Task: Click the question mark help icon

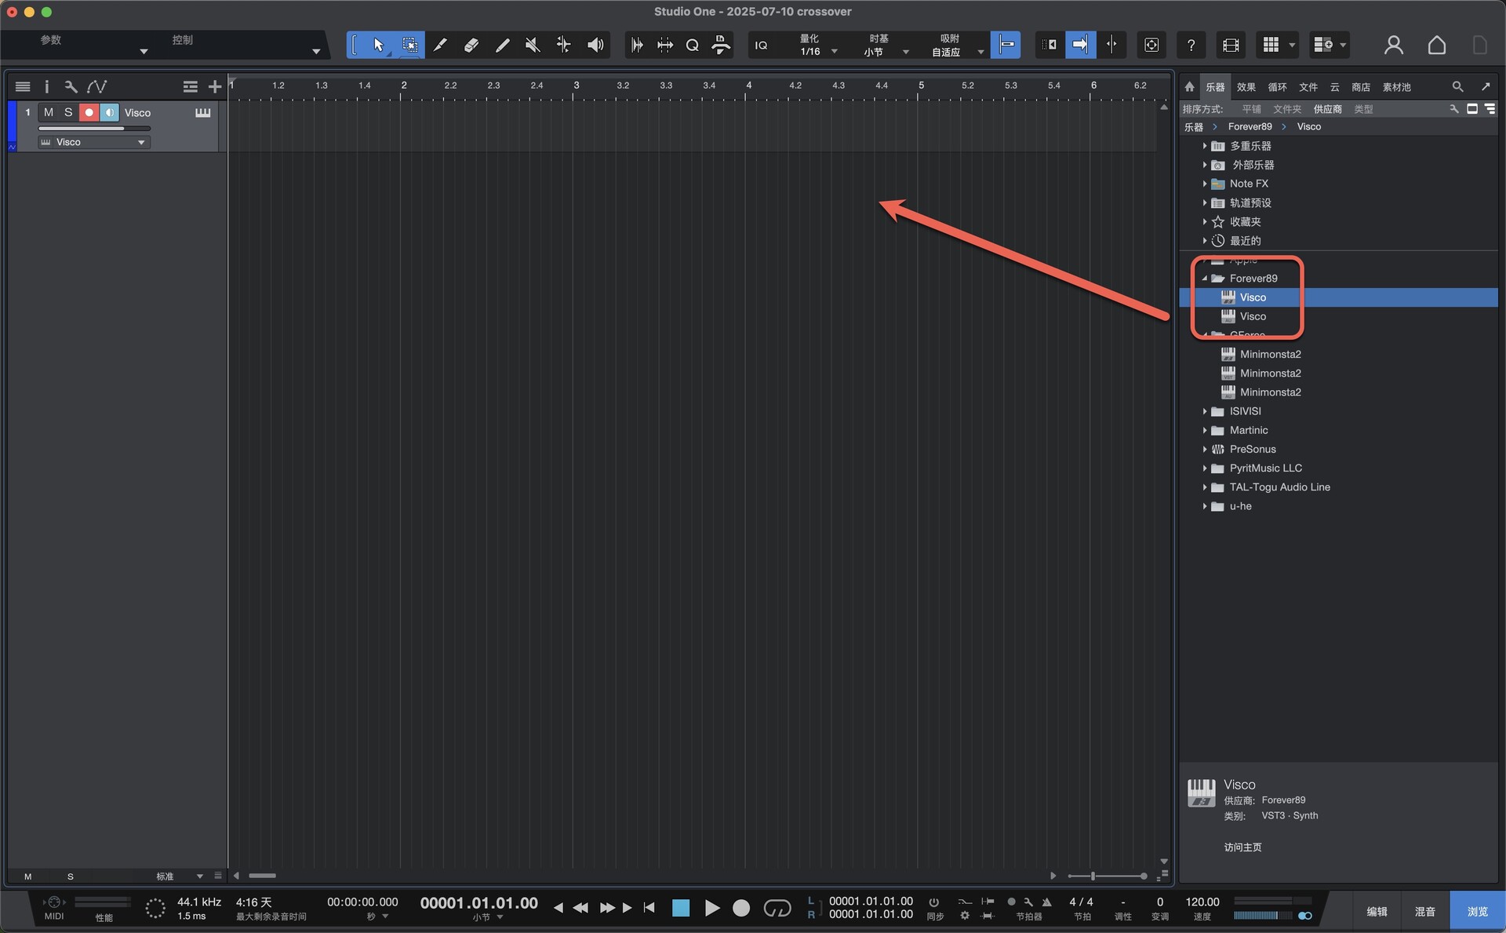Action: coord(1191,45)
